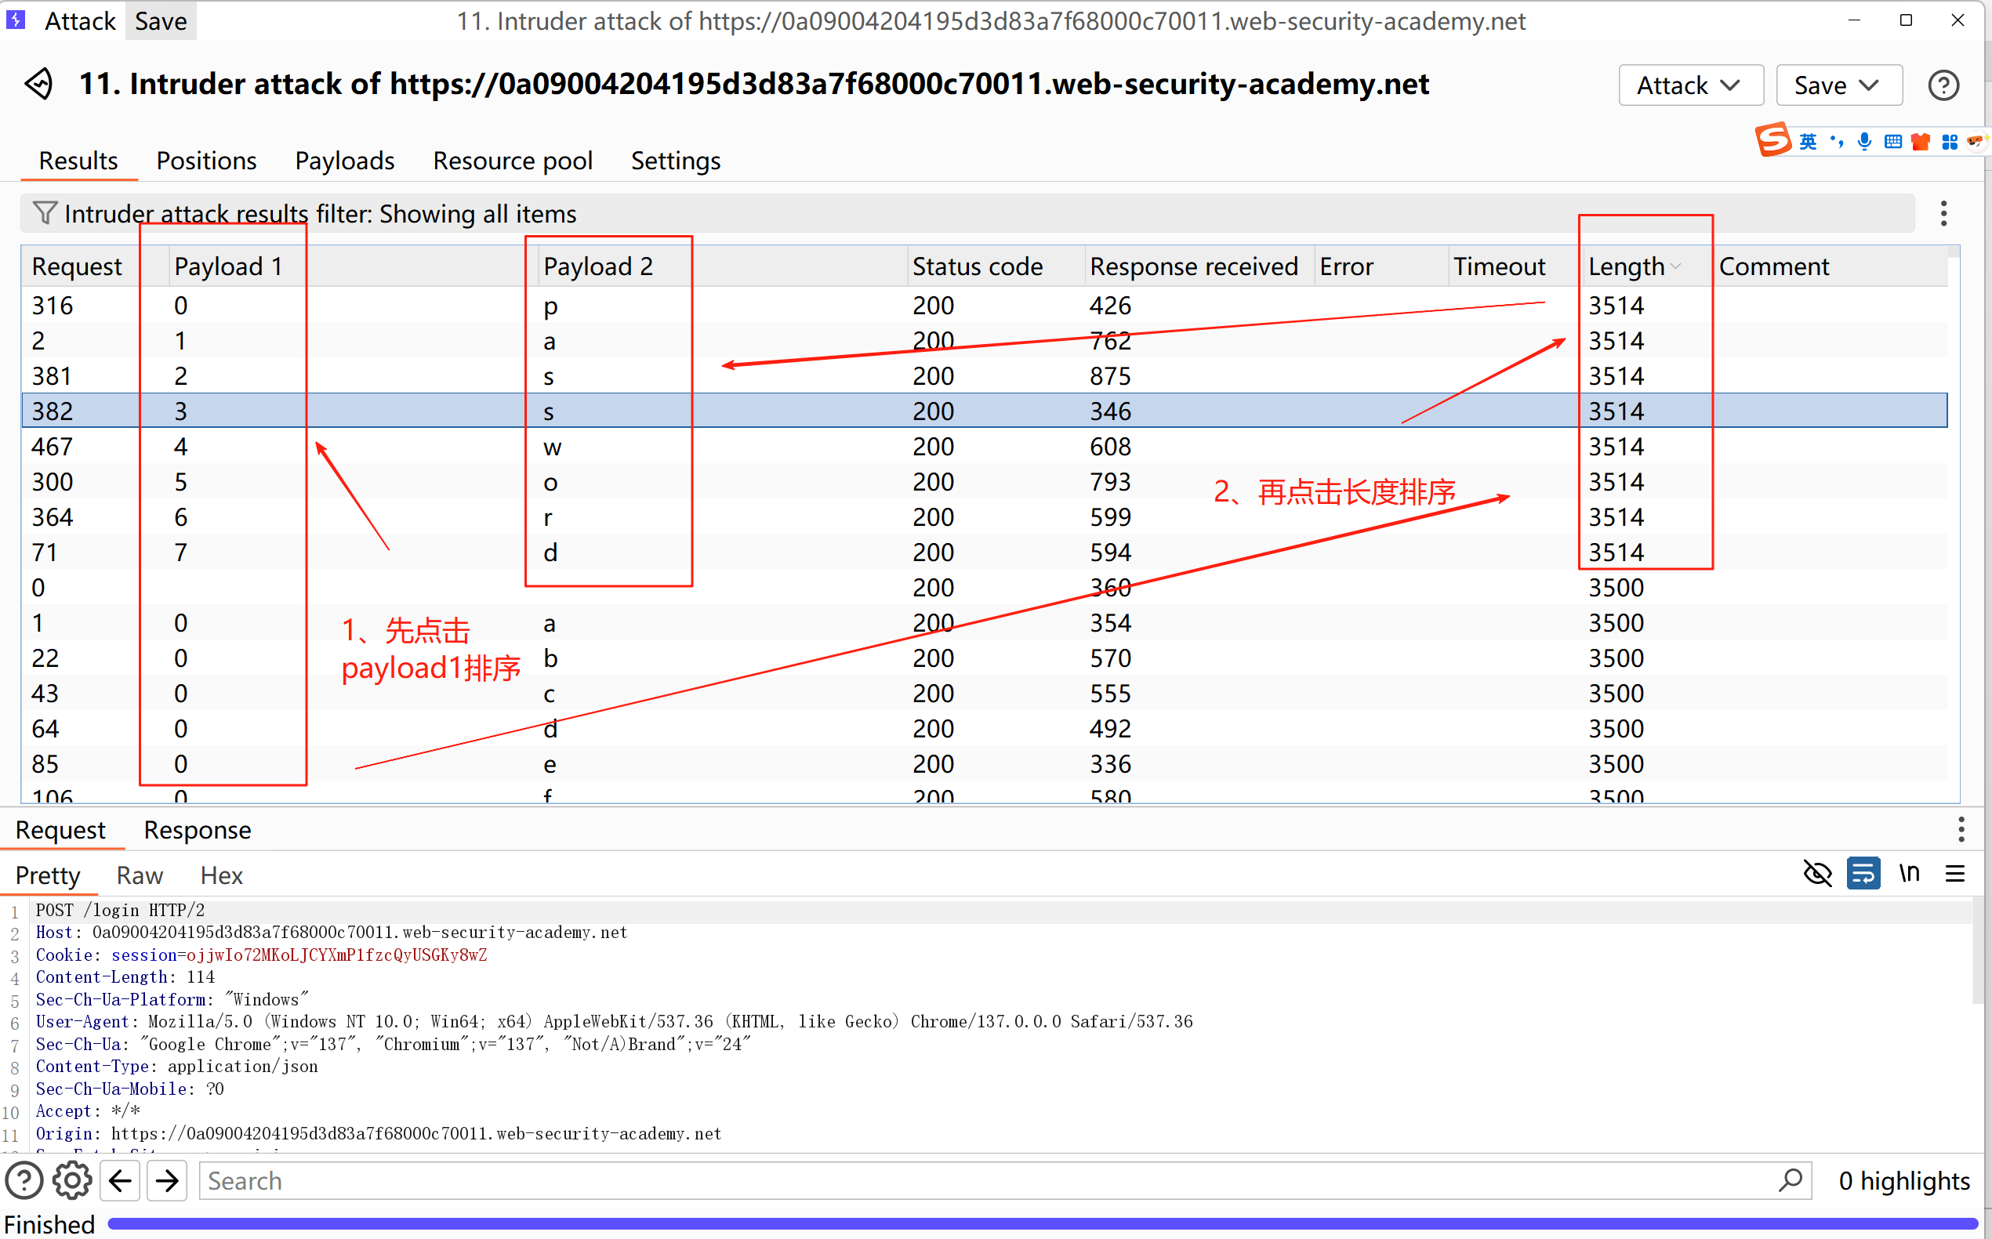
Task: Click the Payload 1 column header
Action: (x=228, y=266)
